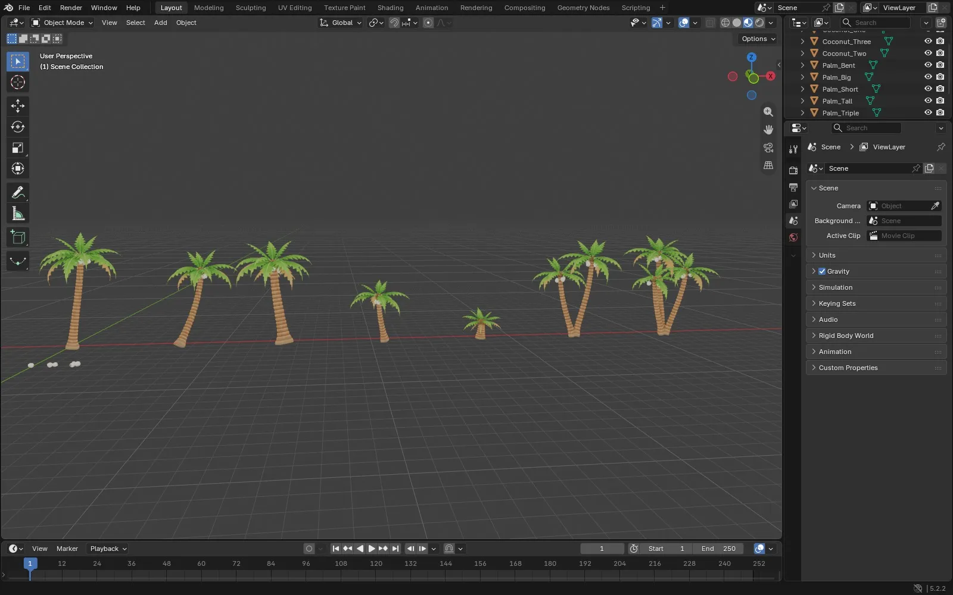Open the Output properties tab icon

point(793,187)
